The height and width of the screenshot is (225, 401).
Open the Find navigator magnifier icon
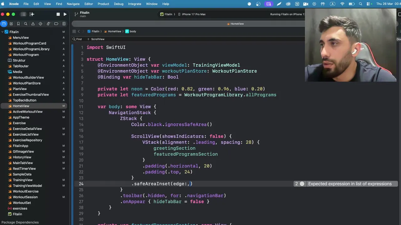point(26,24)
